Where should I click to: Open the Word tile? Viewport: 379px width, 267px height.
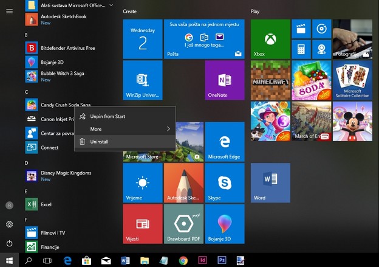[270, 182]
